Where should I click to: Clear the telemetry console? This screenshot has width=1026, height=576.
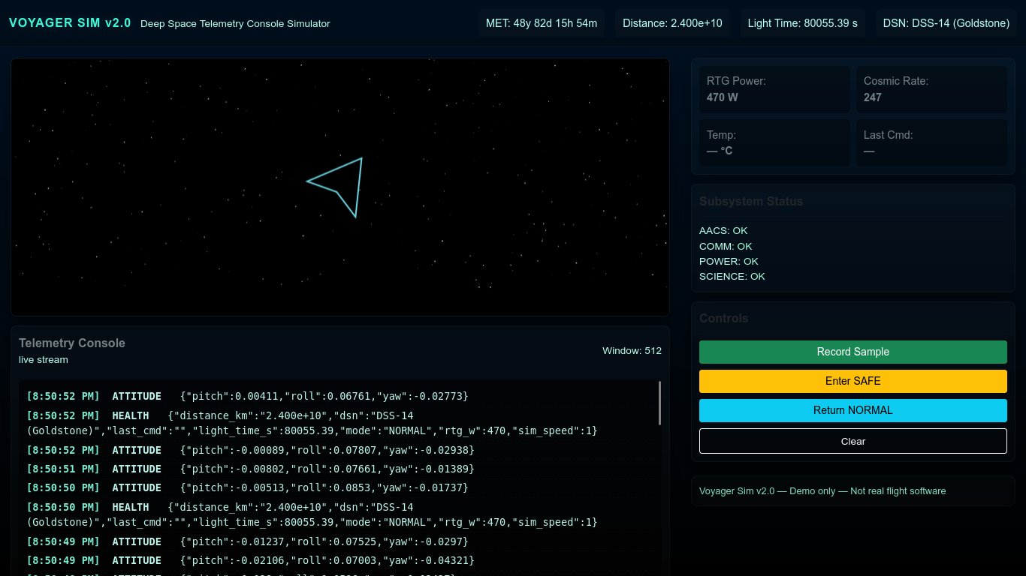[x=852, y=441]
